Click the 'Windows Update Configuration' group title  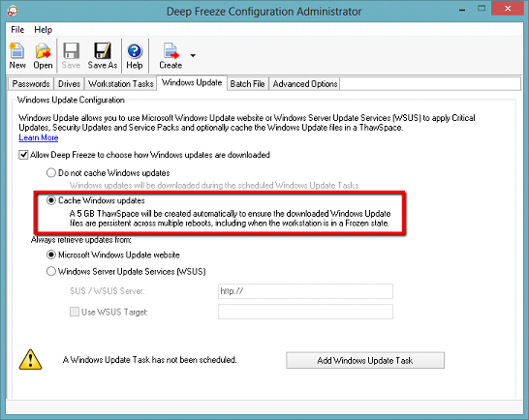click(x=71, y=100)
